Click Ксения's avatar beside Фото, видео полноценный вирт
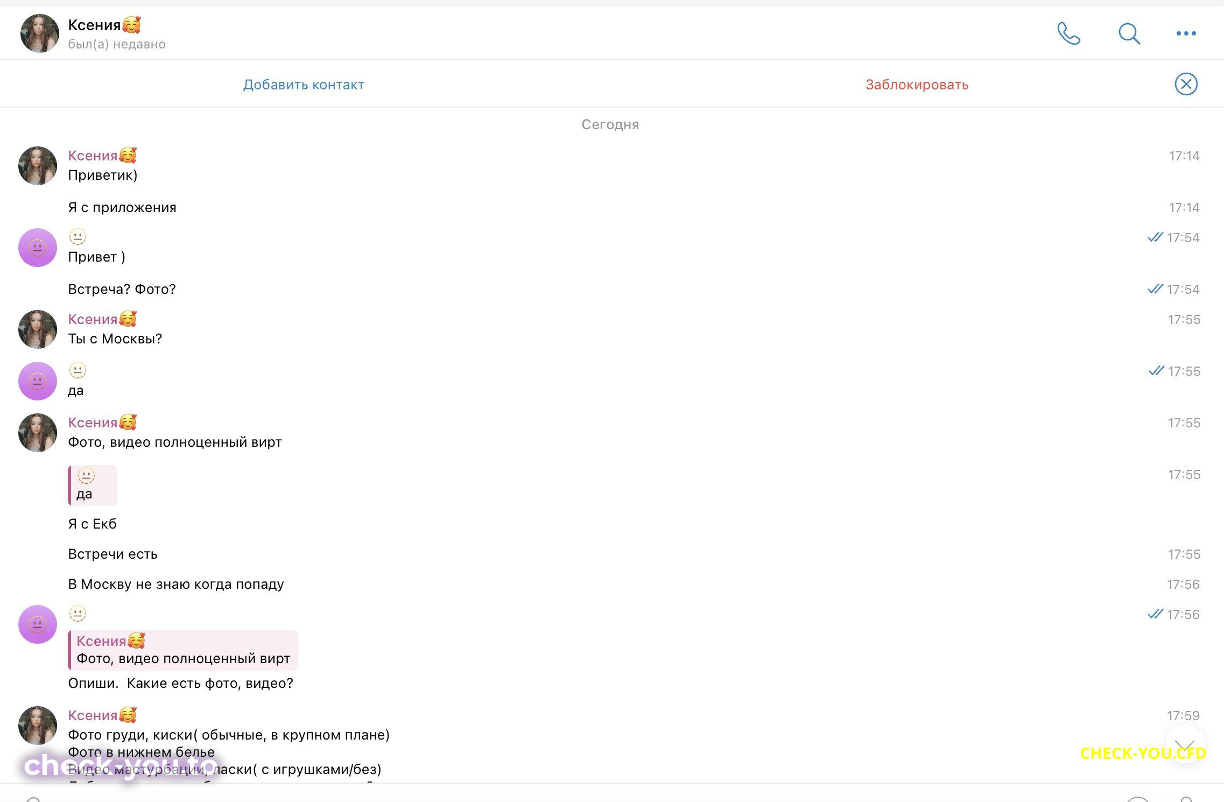This screenshot has height=802, width=1224. [38, 433]
